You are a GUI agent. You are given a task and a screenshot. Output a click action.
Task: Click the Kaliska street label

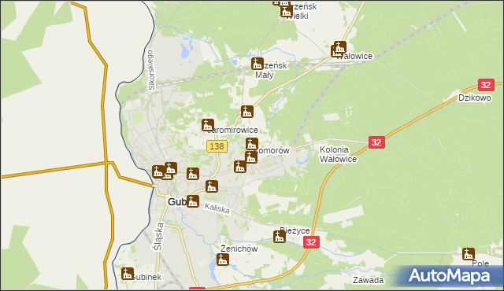tap(217, 208)
